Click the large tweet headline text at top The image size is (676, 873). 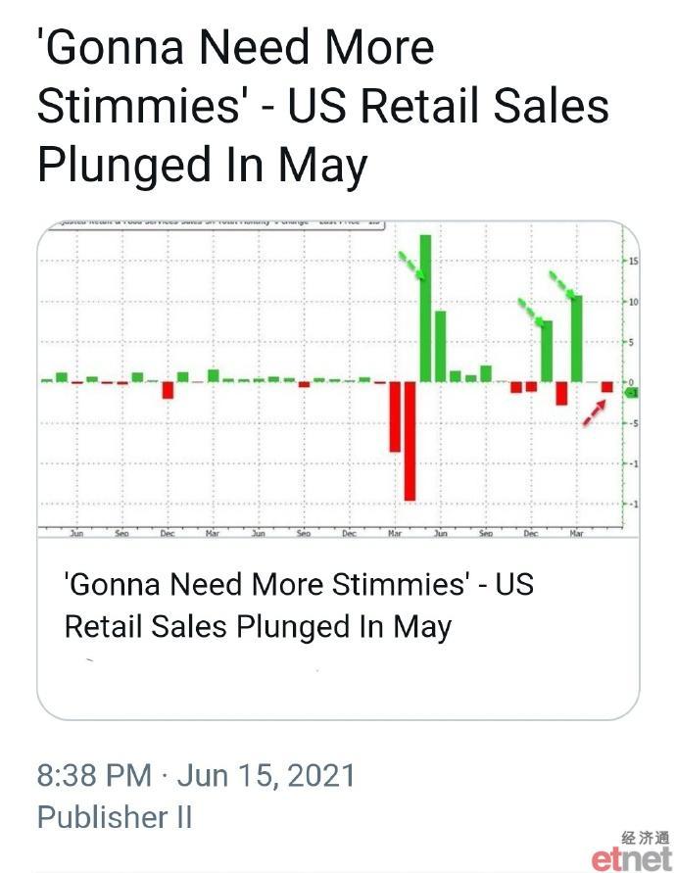(x=323, y=105)
